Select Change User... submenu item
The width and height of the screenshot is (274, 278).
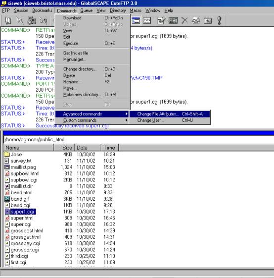[170, 120]
